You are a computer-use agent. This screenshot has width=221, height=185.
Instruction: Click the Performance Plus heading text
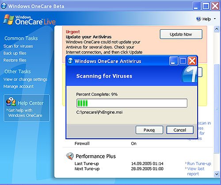95,156
